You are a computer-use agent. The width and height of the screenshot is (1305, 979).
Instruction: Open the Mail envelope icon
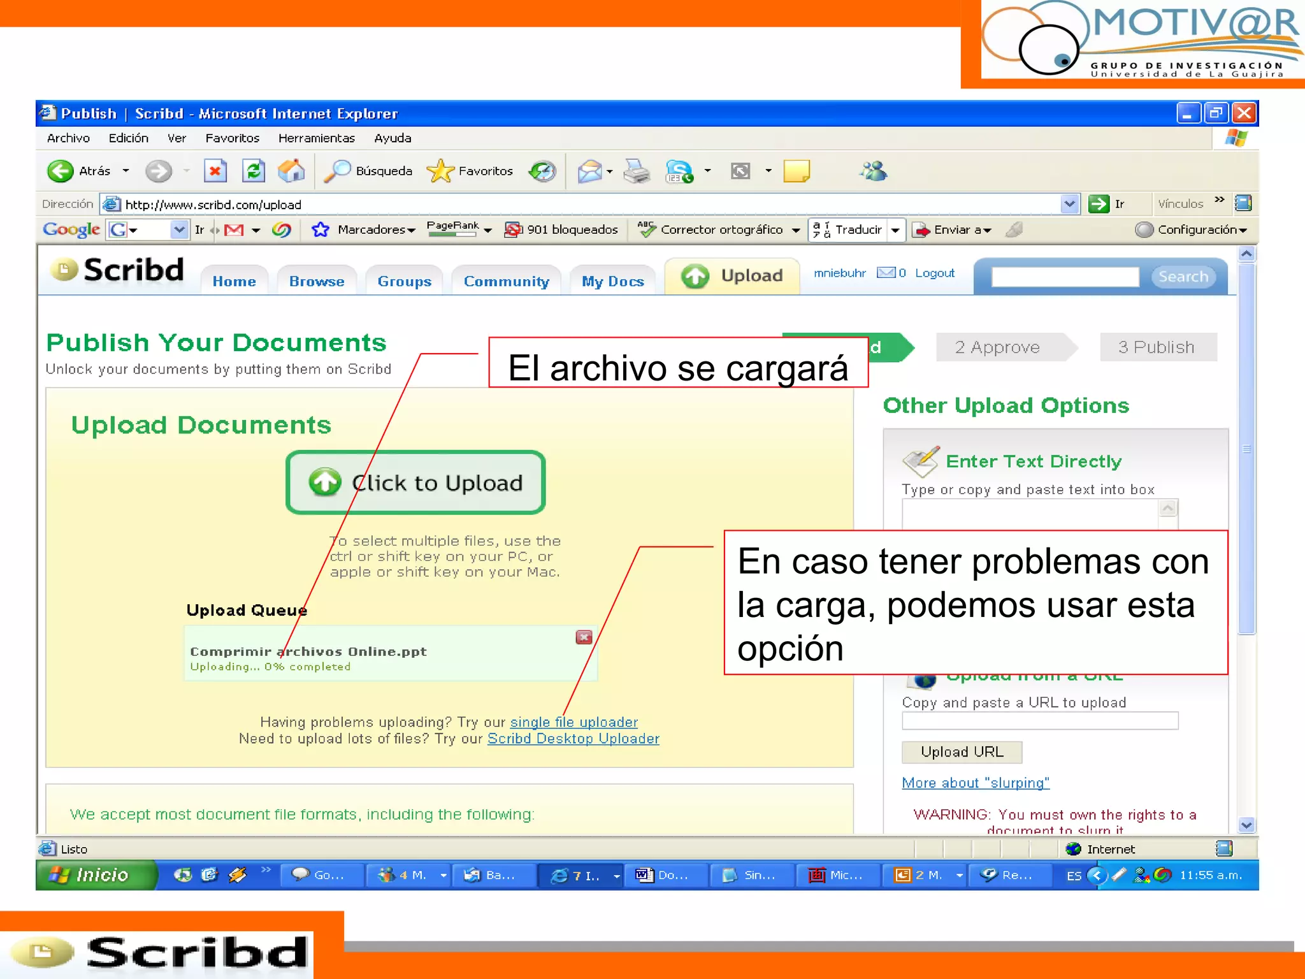(589, 171)
